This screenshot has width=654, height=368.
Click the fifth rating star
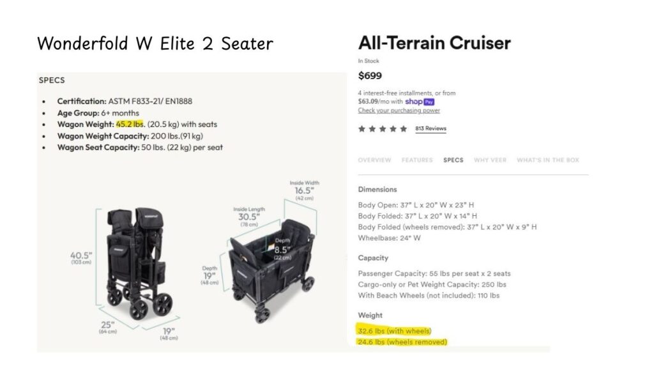pyautogui.click(x=403, y=128)
